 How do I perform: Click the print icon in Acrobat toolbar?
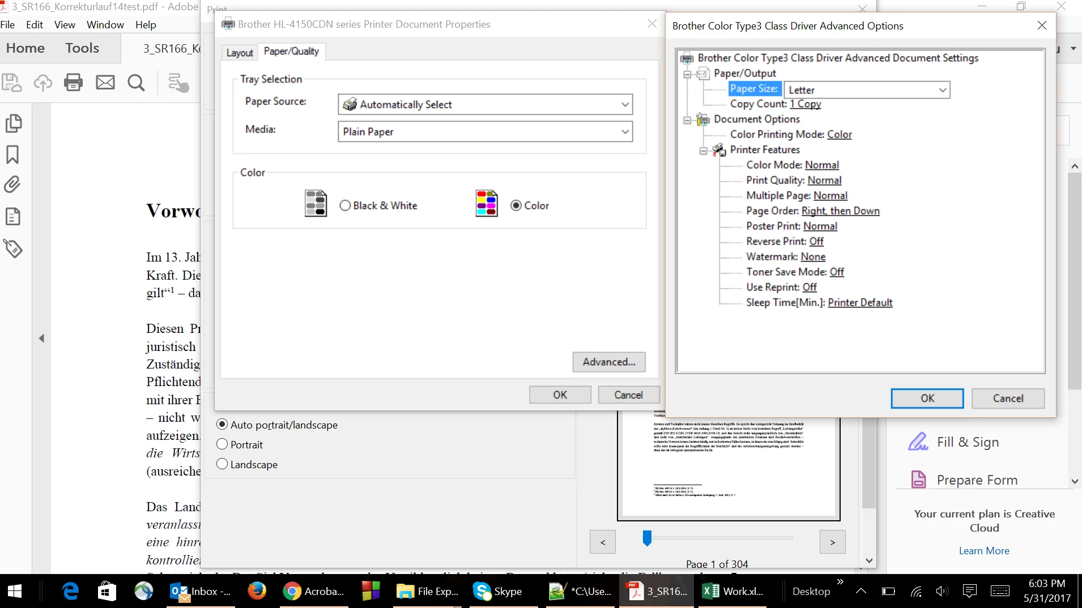pyautogui.click(x=73, y=83)
